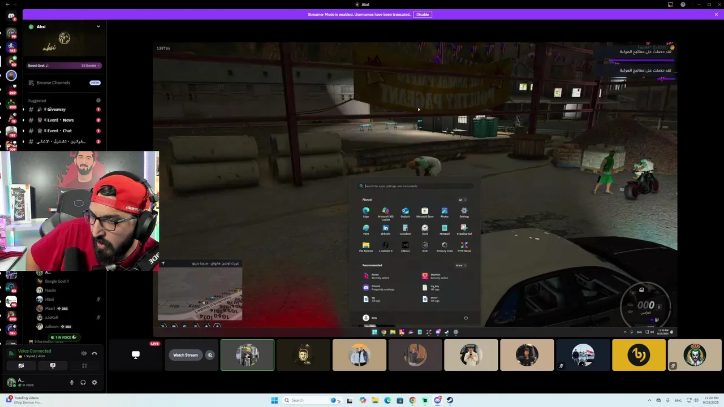
Task: Disable Streamer Mode from the top banner
Action: pyautogui.click(x=423, y=14)
